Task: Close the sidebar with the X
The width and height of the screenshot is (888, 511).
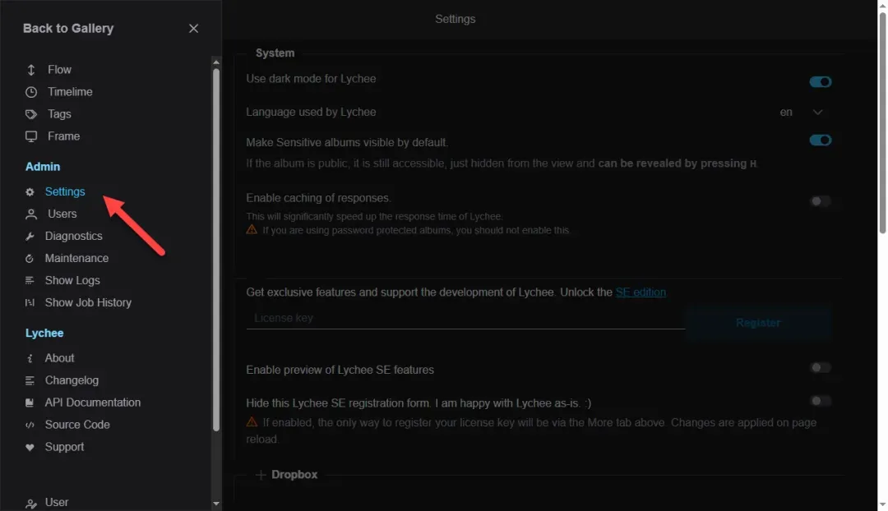Action: 194,28
